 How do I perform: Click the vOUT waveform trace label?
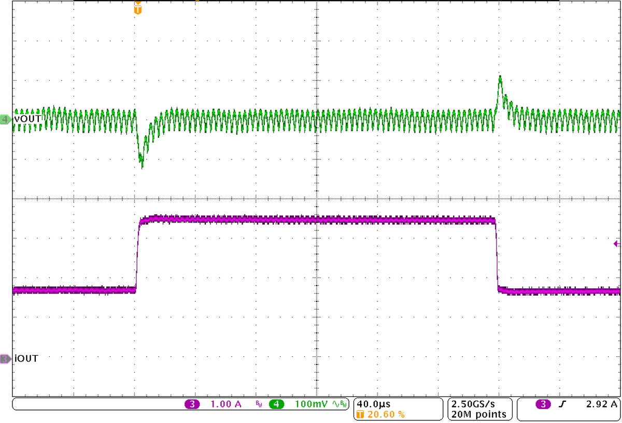pyautogui.click(x=26, y=119)
